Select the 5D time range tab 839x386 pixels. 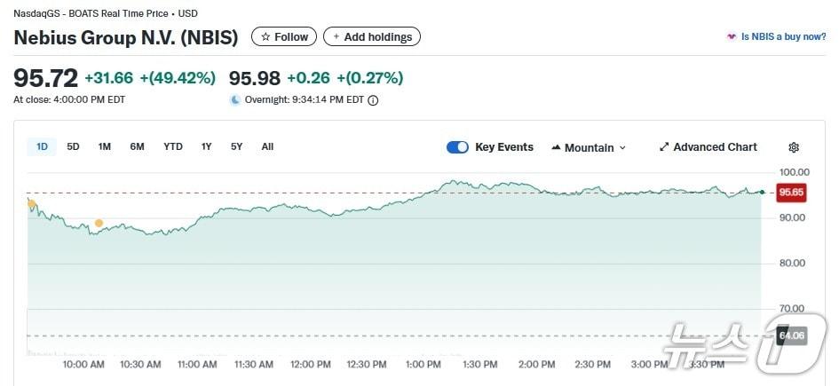point(73,146)
